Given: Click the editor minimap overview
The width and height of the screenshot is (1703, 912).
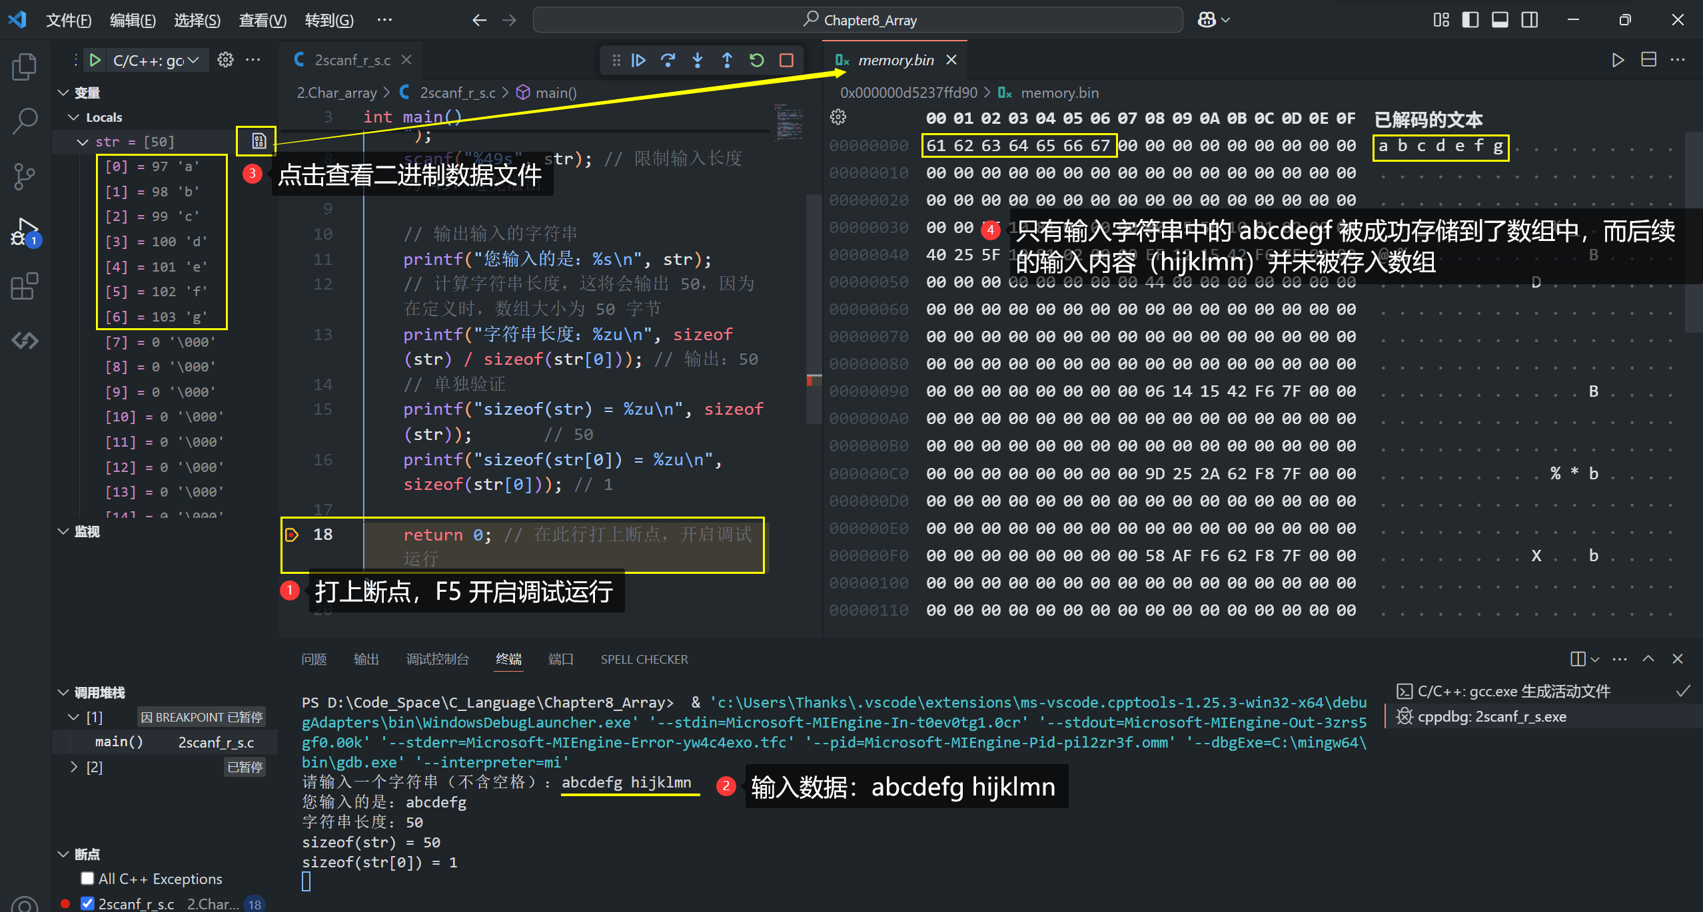Looking at the screenshot, I should 789,123.
